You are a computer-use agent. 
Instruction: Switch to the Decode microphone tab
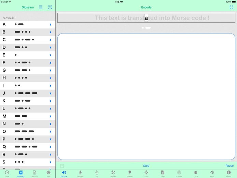point(80,174)
